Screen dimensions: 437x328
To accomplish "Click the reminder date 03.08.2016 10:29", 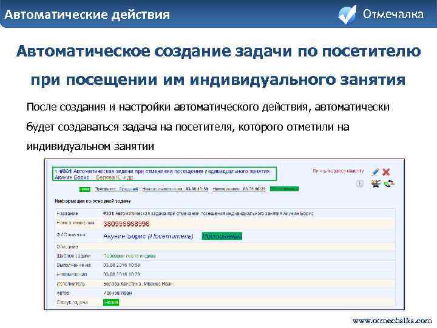I will (121, 274).
